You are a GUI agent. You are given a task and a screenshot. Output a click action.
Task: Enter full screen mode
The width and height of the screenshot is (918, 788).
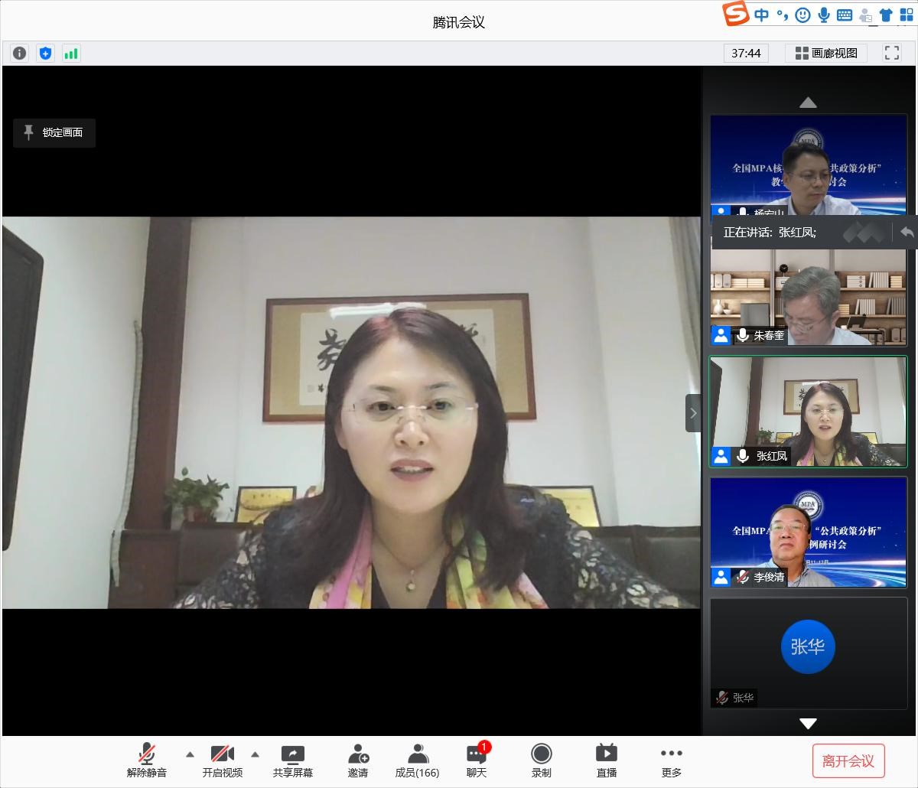[891, 53]
